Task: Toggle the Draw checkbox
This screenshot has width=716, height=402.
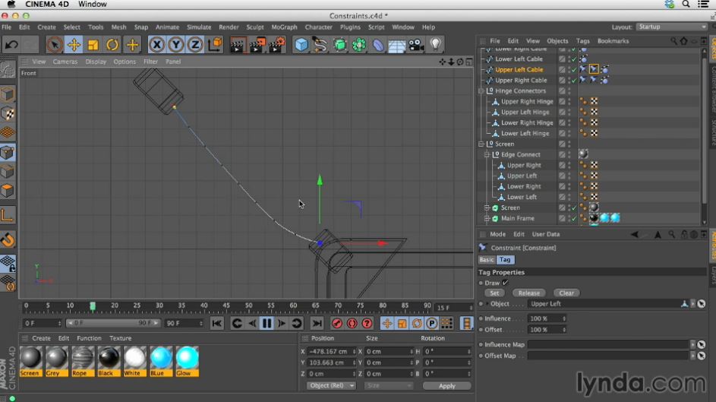Action: [x=505, y=283]
